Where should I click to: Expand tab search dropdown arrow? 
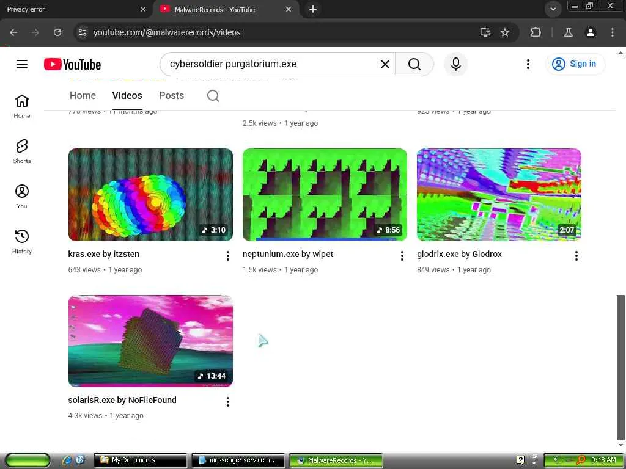553,9
